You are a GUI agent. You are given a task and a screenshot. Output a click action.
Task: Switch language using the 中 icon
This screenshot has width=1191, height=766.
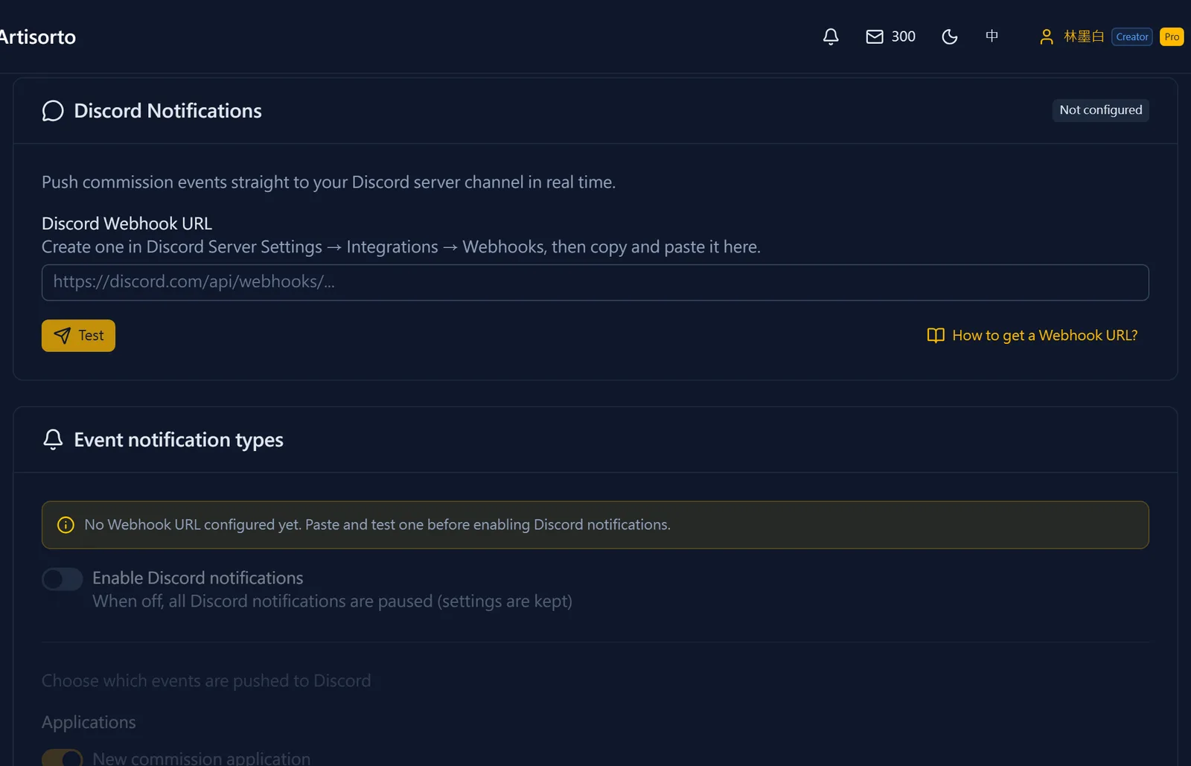coord(992,36)
